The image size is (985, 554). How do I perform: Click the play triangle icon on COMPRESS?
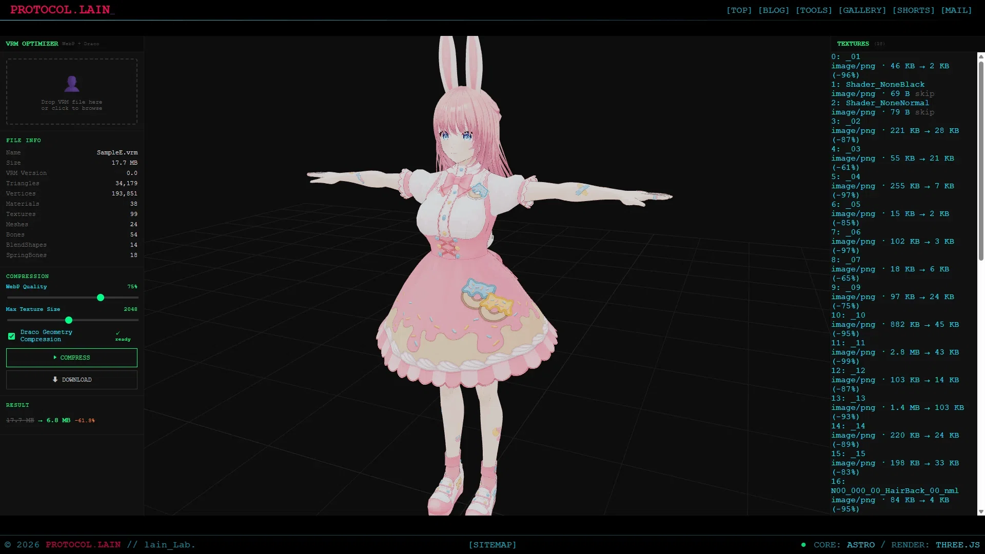pos(55,358)
